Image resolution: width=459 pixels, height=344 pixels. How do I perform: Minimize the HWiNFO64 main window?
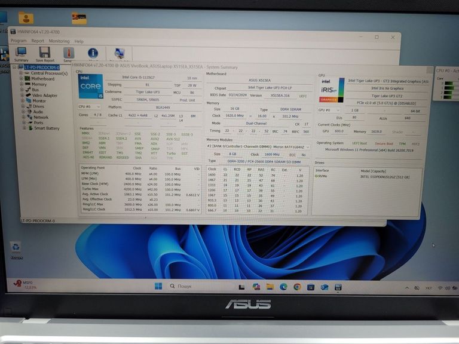click(x=361, y=37)
